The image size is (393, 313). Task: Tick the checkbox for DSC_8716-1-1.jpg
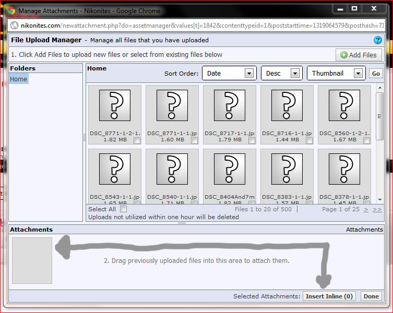(x=309, y=140)
